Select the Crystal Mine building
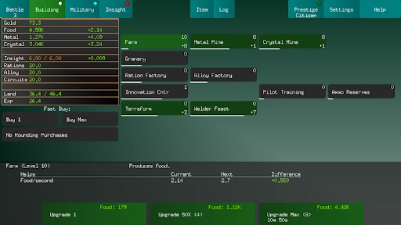401x225 pixels. tap(292, 42)
